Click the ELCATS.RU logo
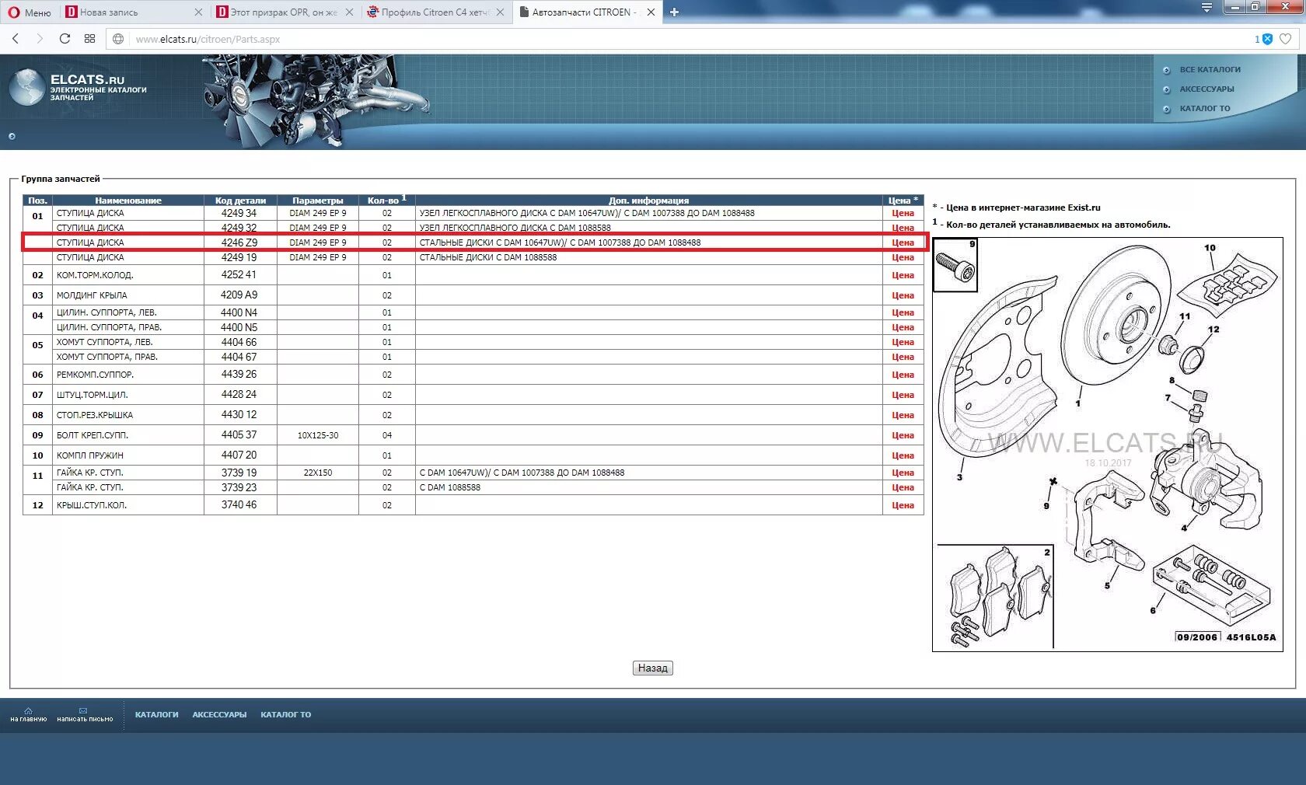1306x785 pixels. tap(78, 86)
